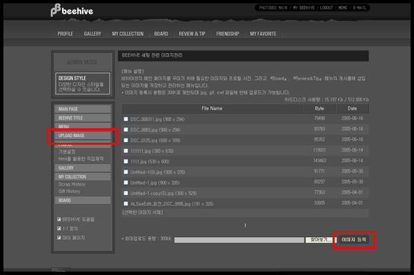
Task: Click the 이미지 등록 button
Action: (353, 239)
